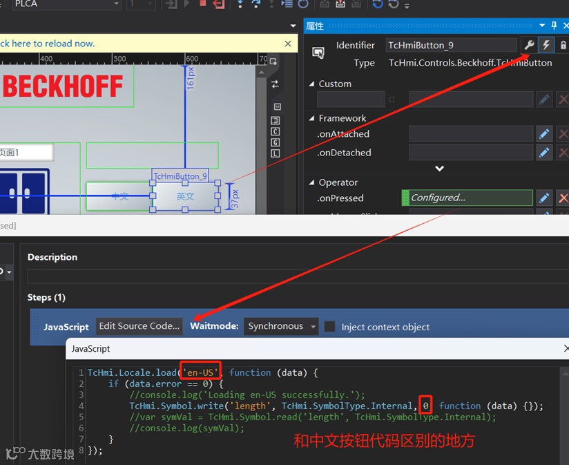Open the toolbar overflow options arrow
This screenshot has height=465, width=569.
407,6
